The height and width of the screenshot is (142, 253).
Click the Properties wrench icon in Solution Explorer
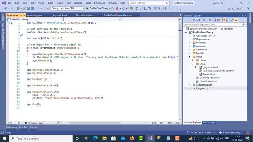click(x=232, y=20)
